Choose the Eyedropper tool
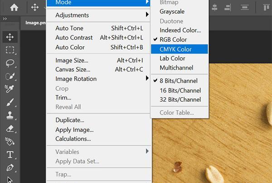The image size is (272, 183). tap(10, 89)
